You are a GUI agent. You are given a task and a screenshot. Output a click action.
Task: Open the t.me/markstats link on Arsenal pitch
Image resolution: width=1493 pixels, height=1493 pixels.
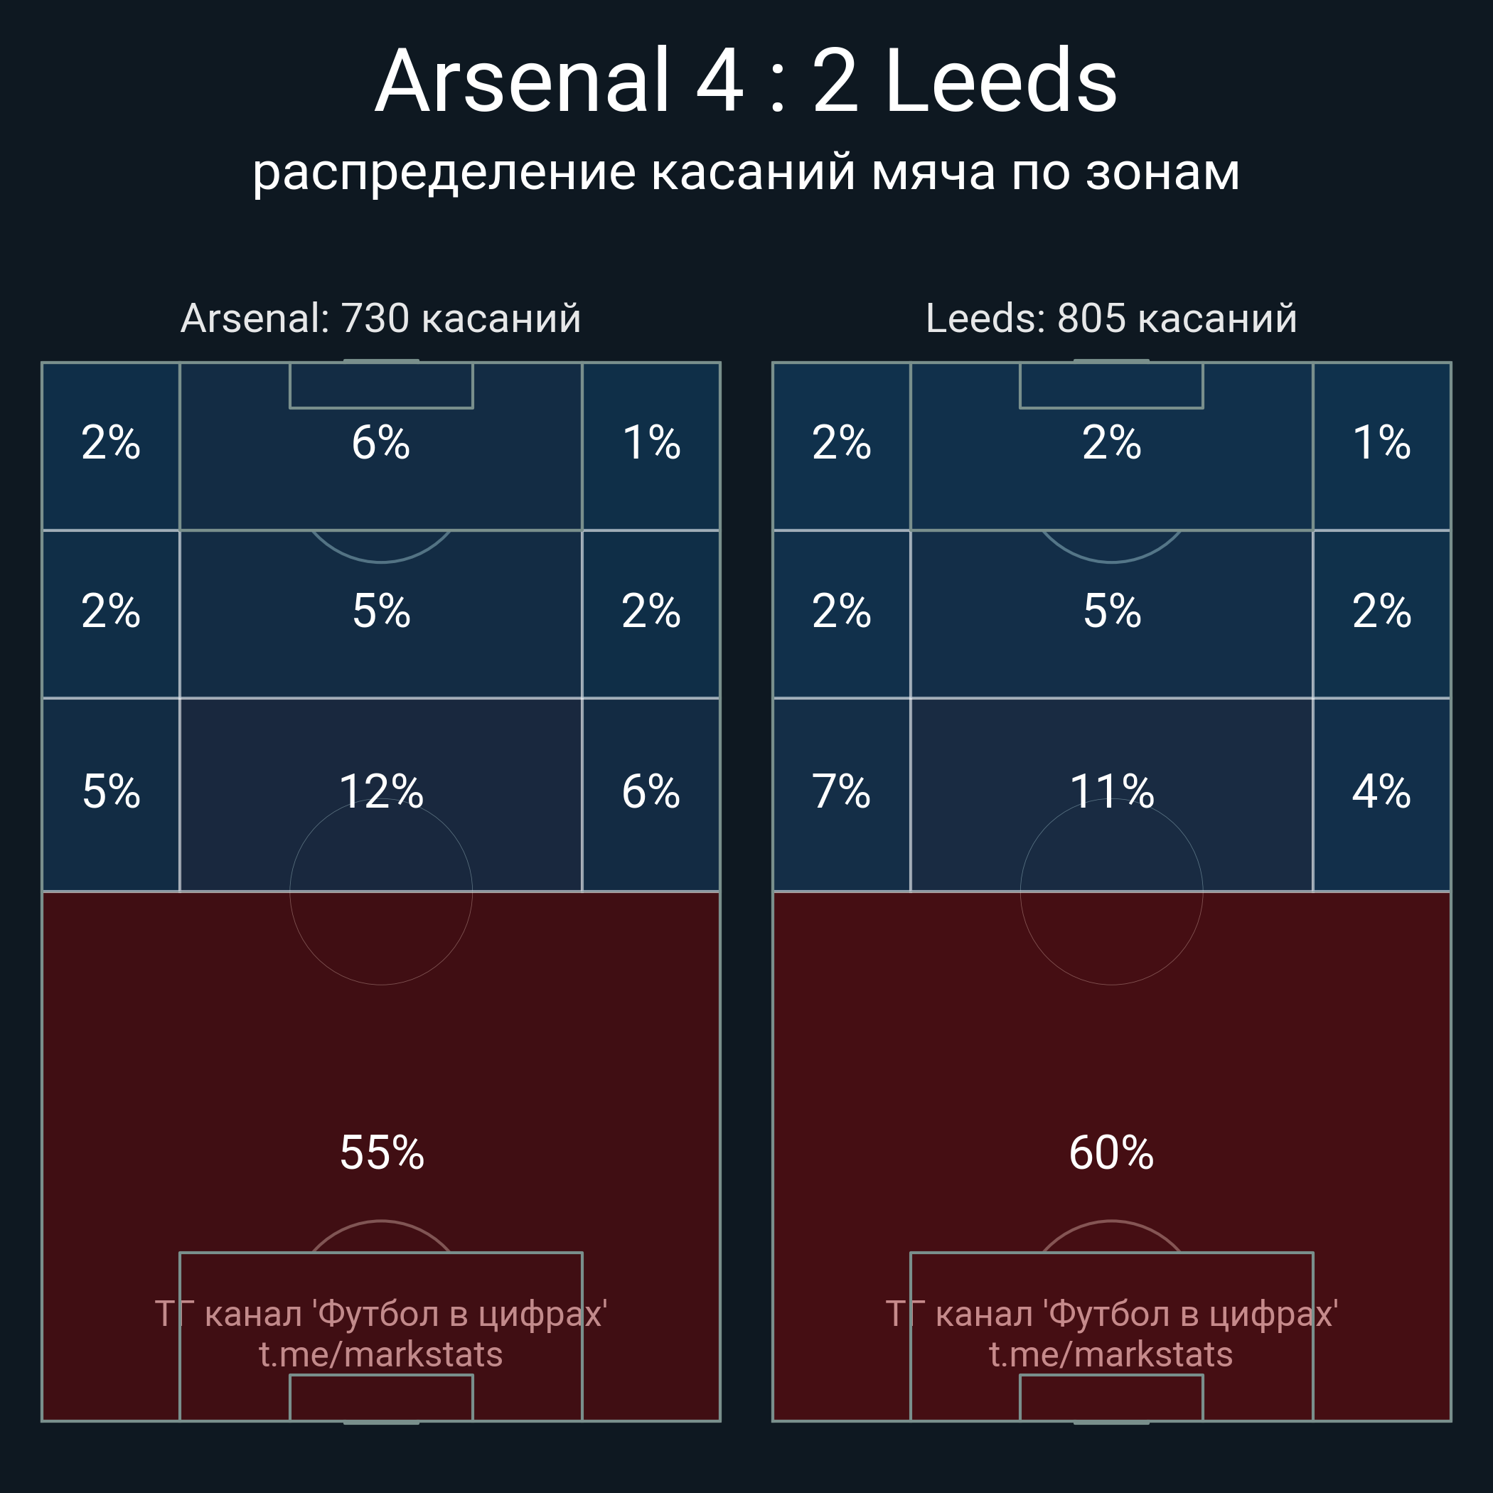[x=380, y=1354]
